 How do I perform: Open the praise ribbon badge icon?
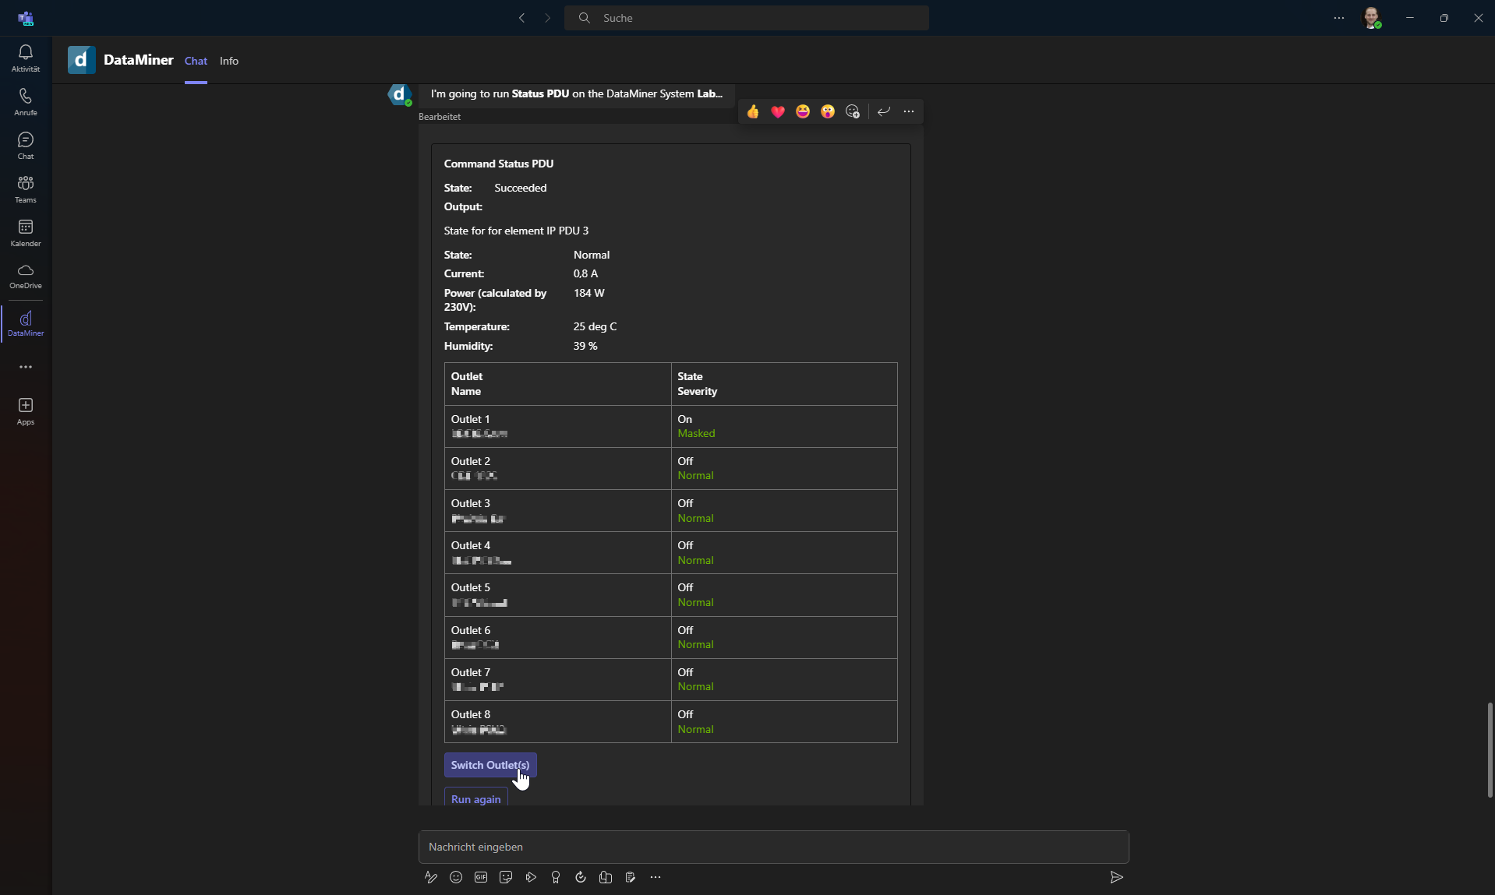tap(556, 877)
